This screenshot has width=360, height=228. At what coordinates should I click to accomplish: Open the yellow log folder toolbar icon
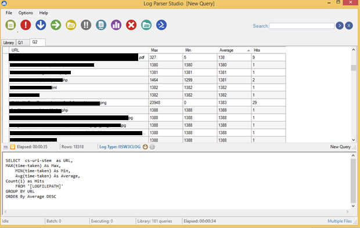[x=71, y=25]
